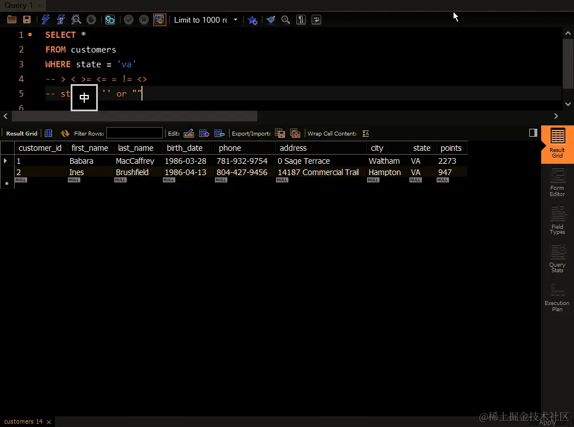This screenshot has width=574, height=427.
Task: Click the editor vertical scroll down arrow
Action: 568,104
